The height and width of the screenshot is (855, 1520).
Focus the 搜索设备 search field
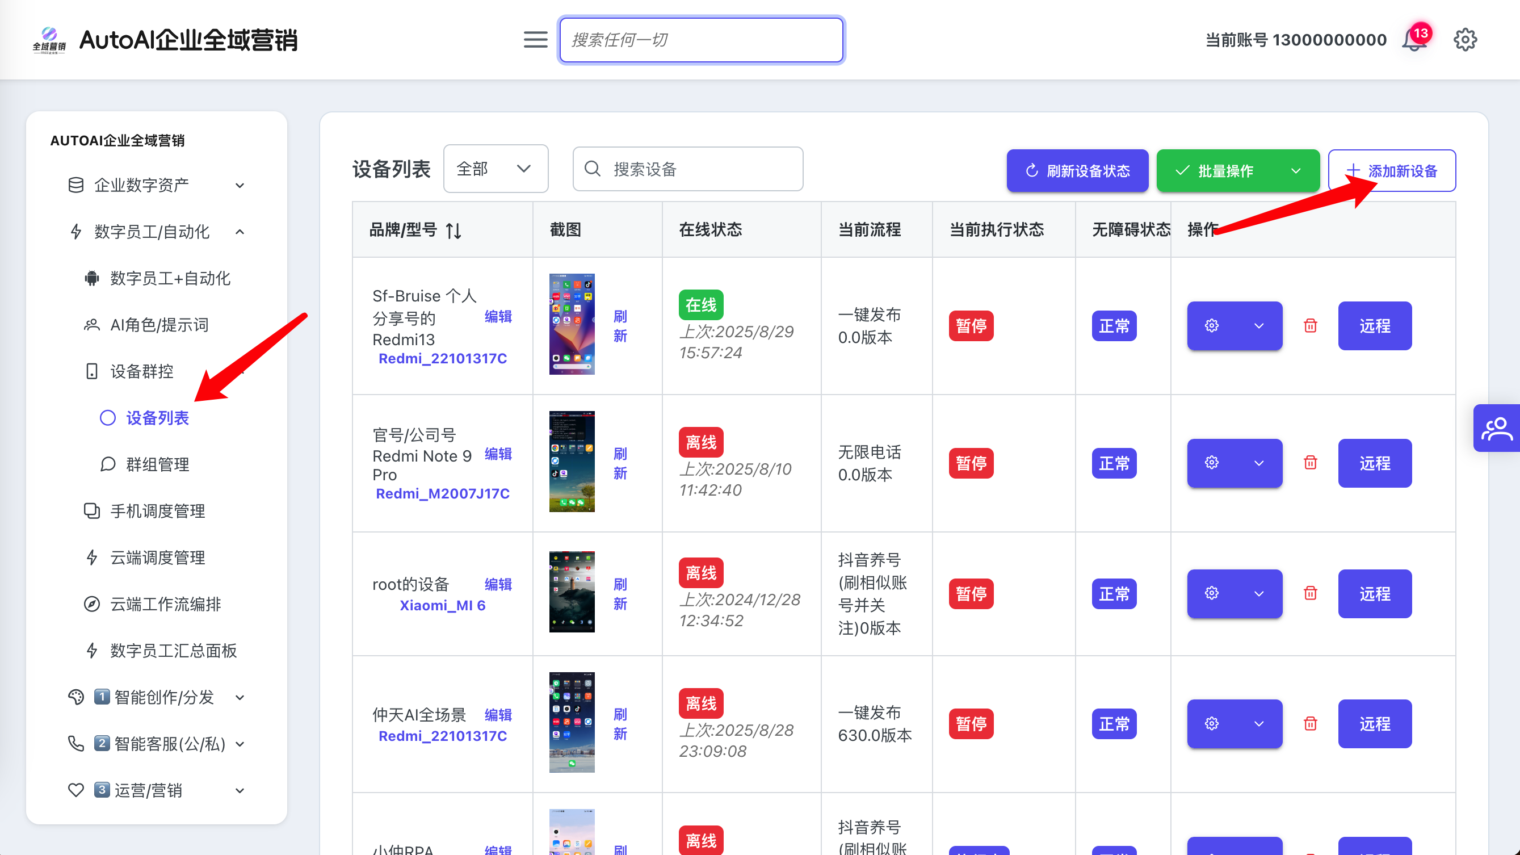[688, 169]
